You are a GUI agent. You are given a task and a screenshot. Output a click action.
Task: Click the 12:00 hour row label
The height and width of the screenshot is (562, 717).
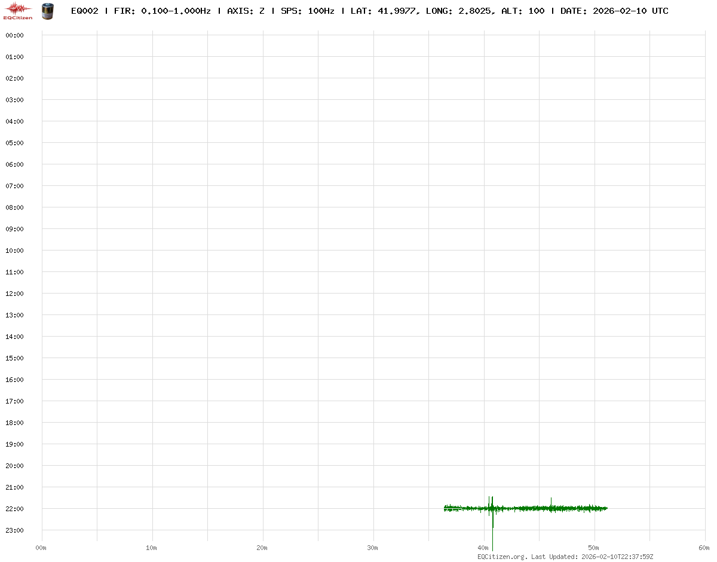pyautogui.click(x=14, y=294)
